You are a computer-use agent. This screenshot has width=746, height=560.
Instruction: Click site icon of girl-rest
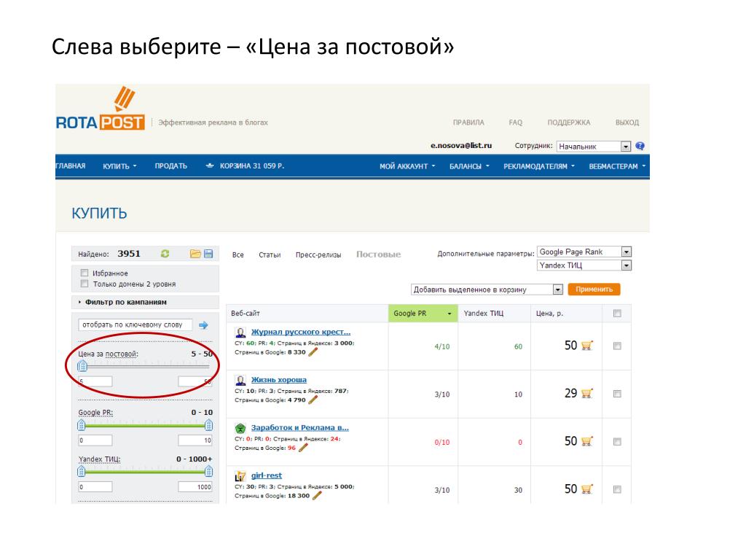point(240,475)
